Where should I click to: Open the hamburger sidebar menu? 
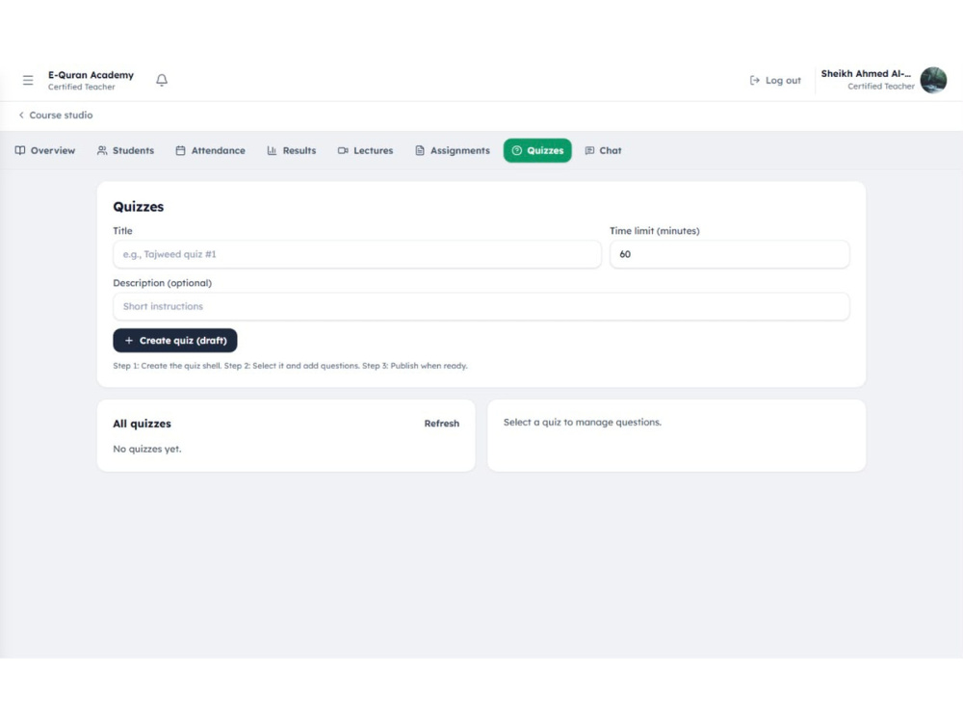[x=28, y=80]
